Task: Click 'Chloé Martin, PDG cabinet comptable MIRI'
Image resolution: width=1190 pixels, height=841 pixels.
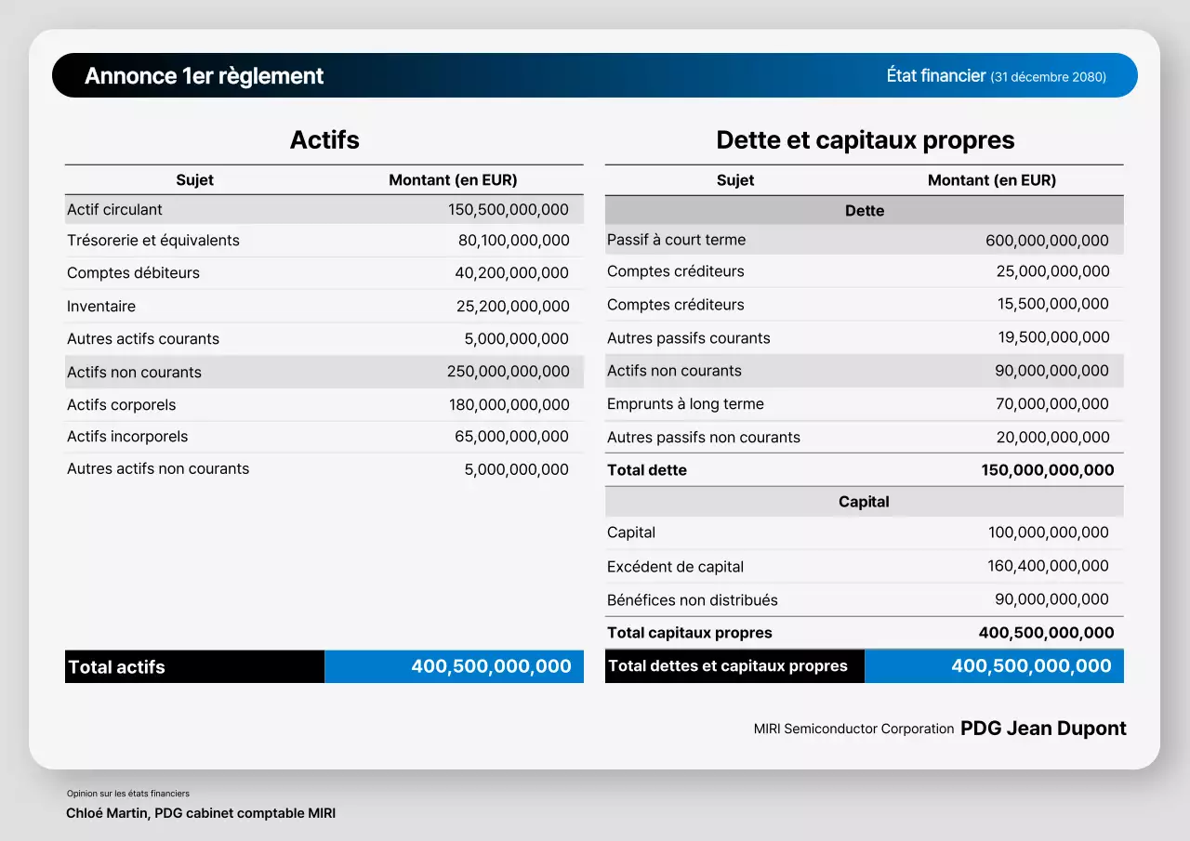Action: coord(201,814)
